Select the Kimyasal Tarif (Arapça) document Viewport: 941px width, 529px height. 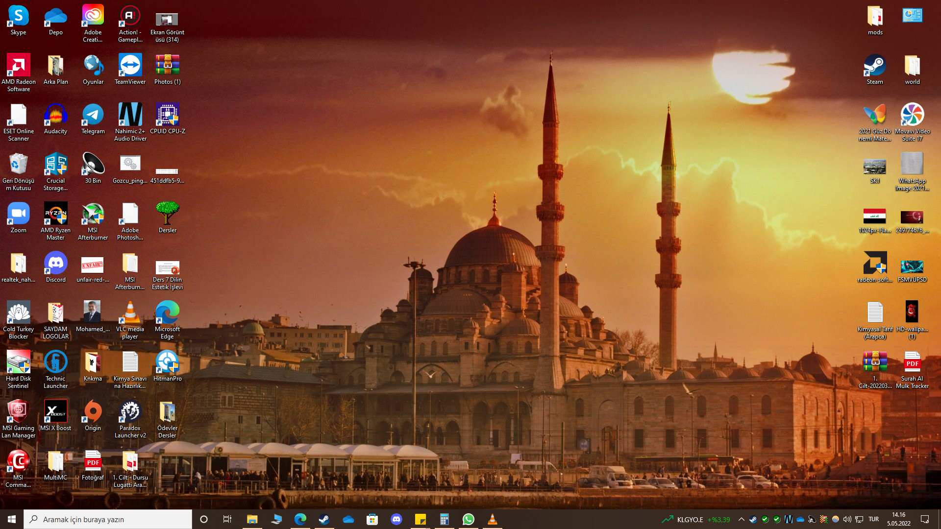(x=875, y=320)
